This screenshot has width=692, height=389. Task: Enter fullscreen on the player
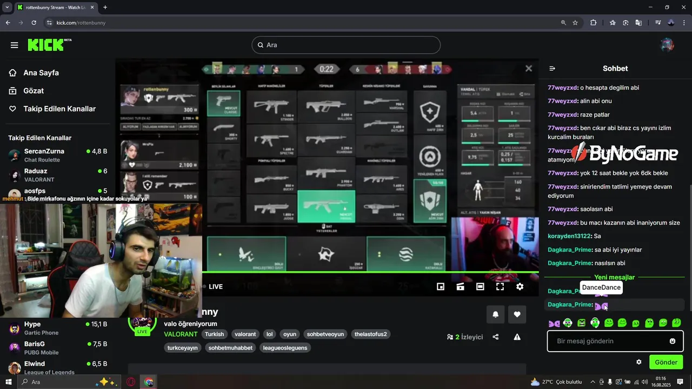click(500, 286)
